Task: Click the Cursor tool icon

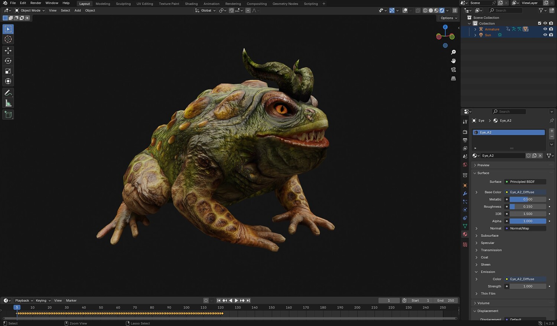Action: click(x=8, y=39)
